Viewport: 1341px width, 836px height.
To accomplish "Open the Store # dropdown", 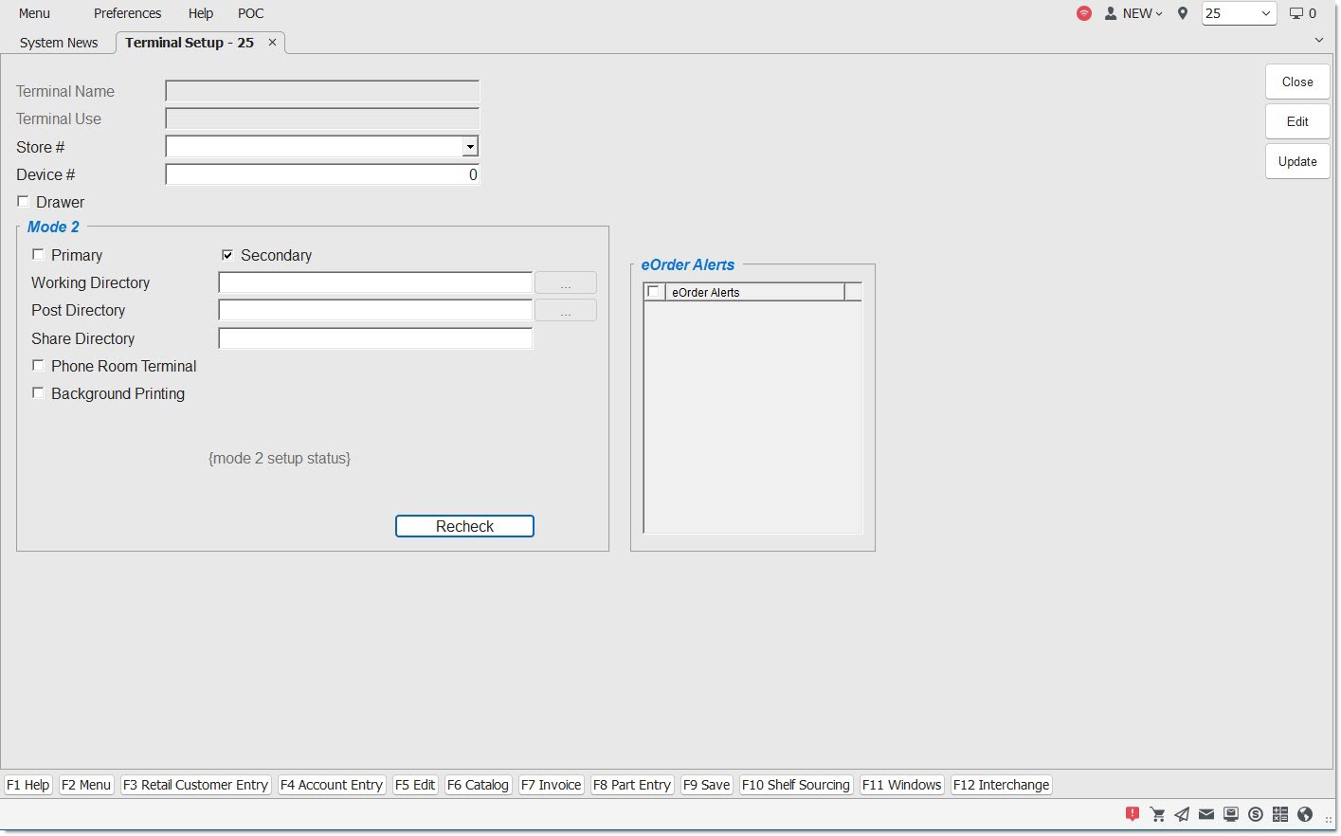I will pyautogui.click(x=469, y=147).
